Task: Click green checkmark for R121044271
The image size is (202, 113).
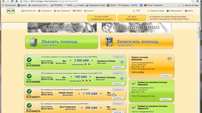Action: click(29, 91)
